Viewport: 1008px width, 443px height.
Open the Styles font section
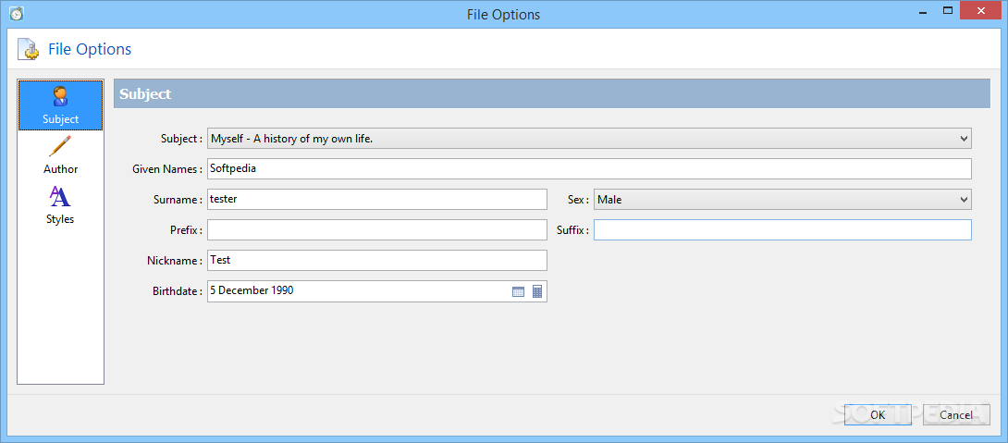tap(60, 205)
